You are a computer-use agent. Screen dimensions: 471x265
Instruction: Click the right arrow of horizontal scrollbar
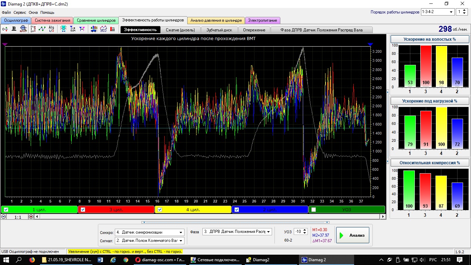383,217
